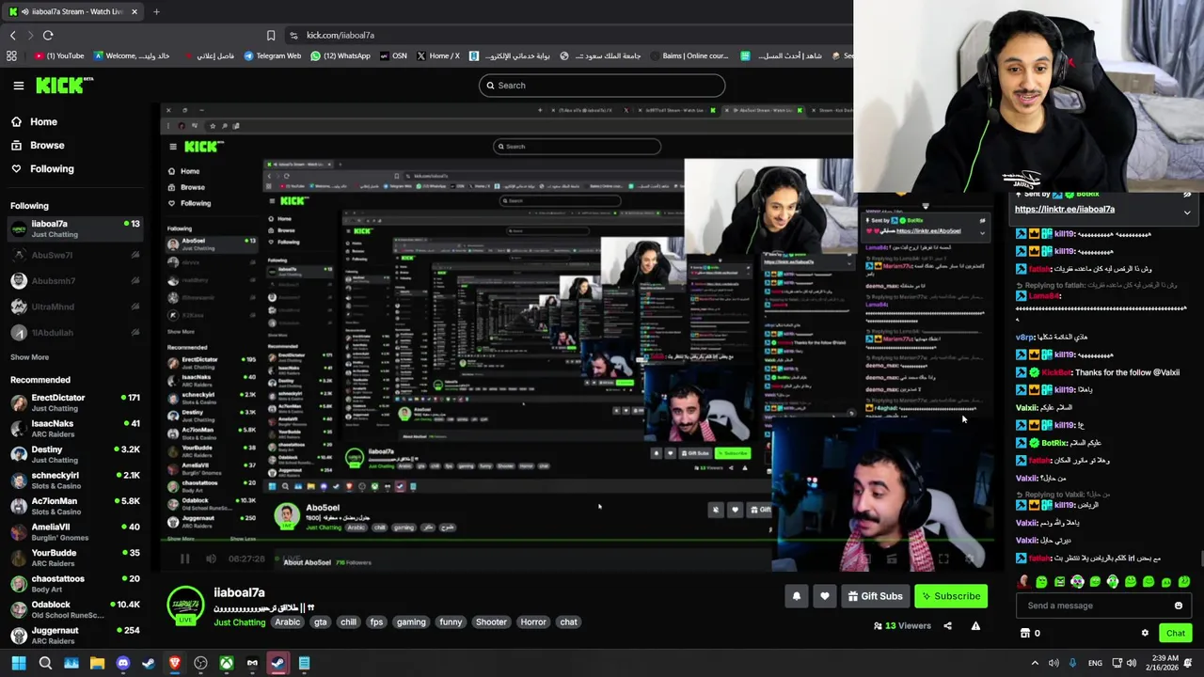Viewport: 1204px width, 677px height.
Task: Toggle notification bell for iiaboal7a
Action: pos(796,596)
